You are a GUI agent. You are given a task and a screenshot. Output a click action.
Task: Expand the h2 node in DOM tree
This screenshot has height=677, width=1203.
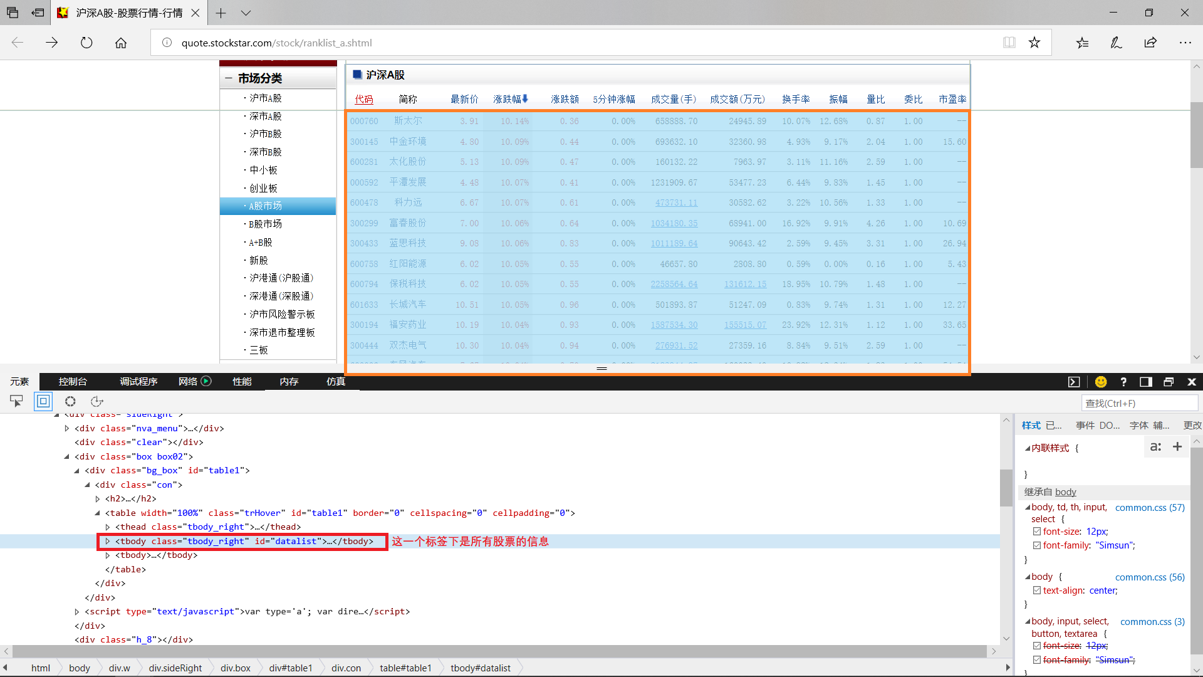coord(98,499)
